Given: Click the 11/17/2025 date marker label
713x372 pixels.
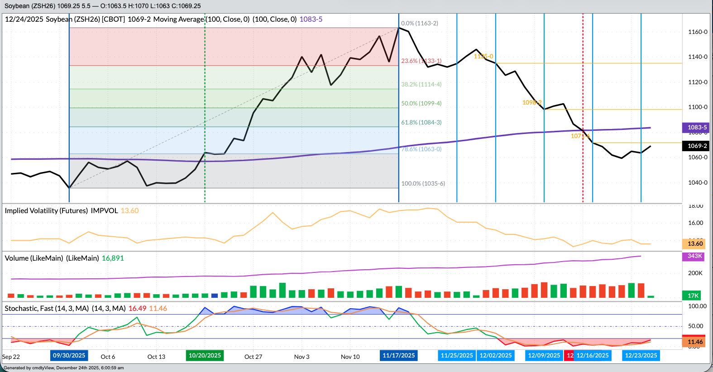Looking at the screenshot, I should pyautogui.click(x=398, y=356).
